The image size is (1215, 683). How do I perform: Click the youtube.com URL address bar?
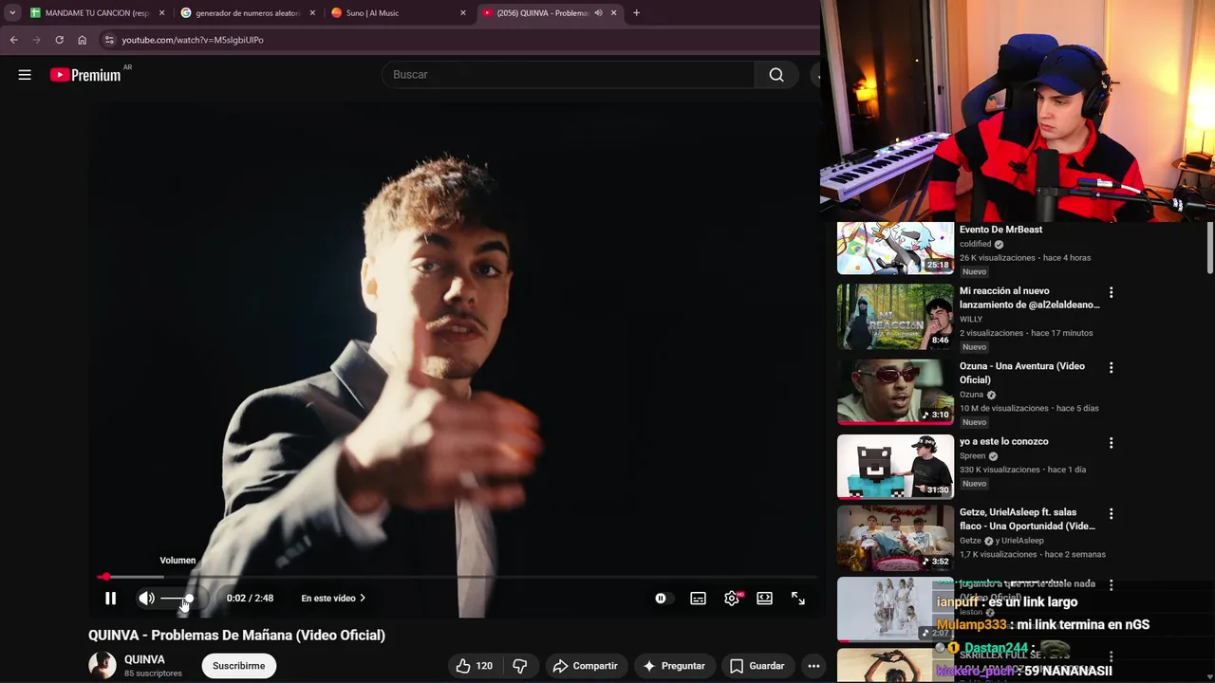(x=193, y=40)
